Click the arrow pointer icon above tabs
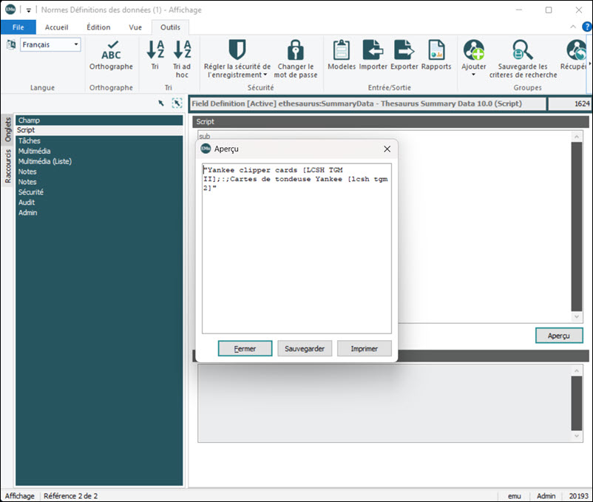593x502 pixels. 161,103
